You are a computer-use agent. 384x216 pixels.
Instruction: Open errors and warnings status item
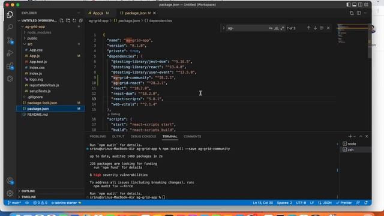coord(40,203)
